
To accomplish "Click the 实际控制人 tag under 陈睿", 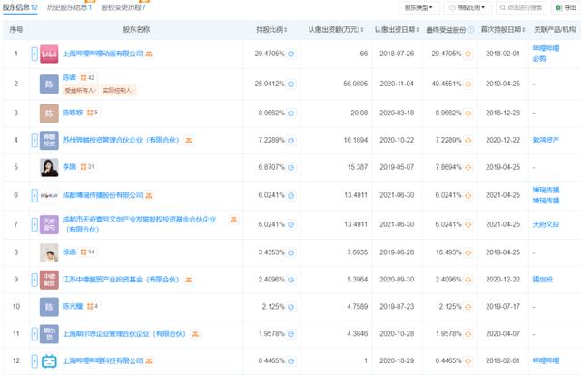I will tap(119, 90).
